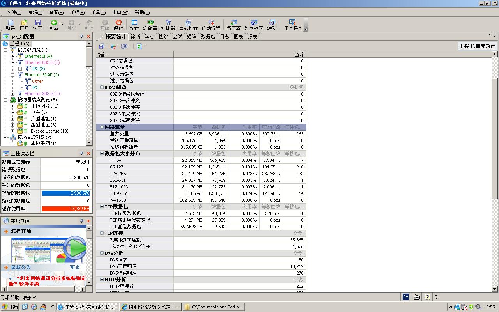Screen dimensions: 499x312
Task: Click the 更多 link in online resources
Action: 74,268
